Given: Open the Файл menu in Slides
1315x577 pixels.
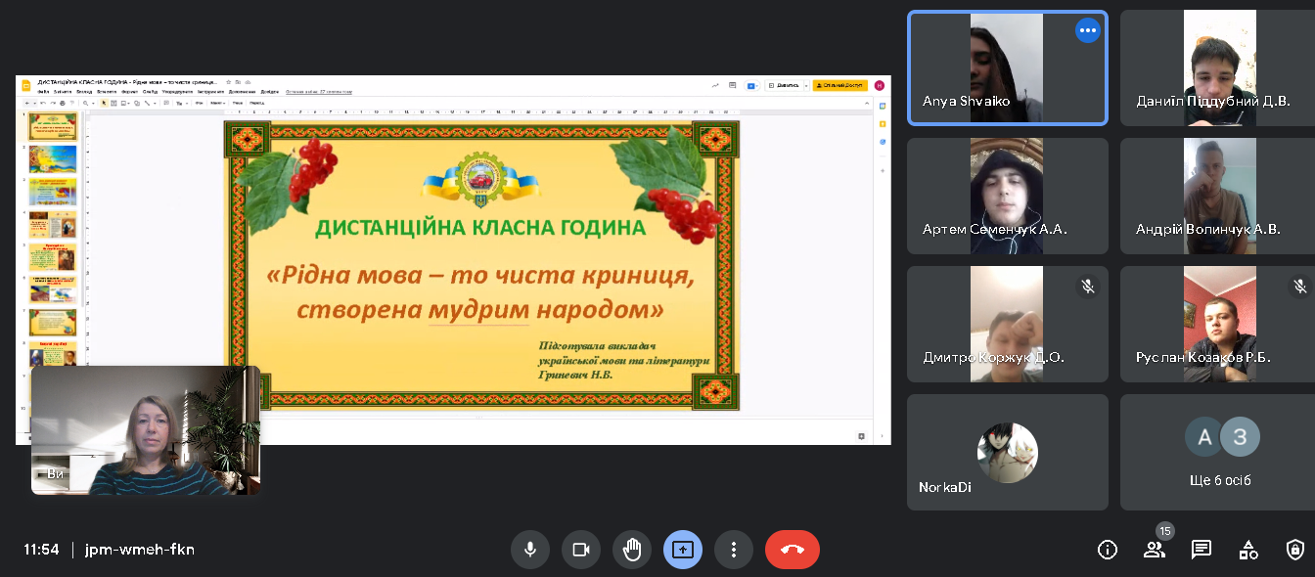Looking at the screenshot, I should tap(43, 92).
